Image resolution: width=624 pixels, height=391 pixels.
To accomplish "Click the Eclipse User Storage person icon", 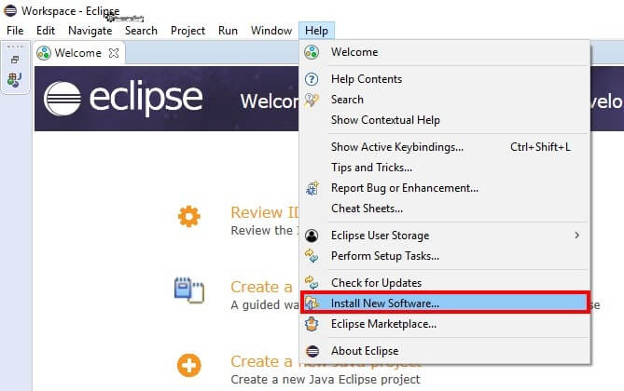I will click(312, 236).
